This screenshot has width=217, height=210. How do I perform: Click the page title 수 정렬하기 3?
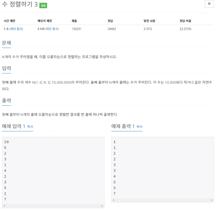pos(20,4)
